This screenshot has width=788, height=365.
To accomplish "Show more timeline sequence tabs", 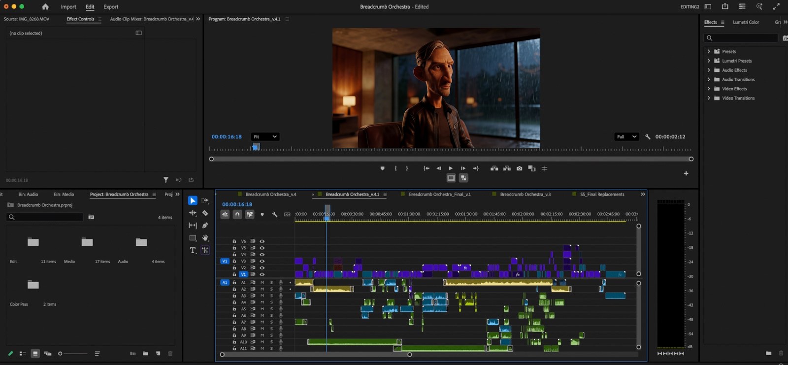I will (x=643, y=195).
